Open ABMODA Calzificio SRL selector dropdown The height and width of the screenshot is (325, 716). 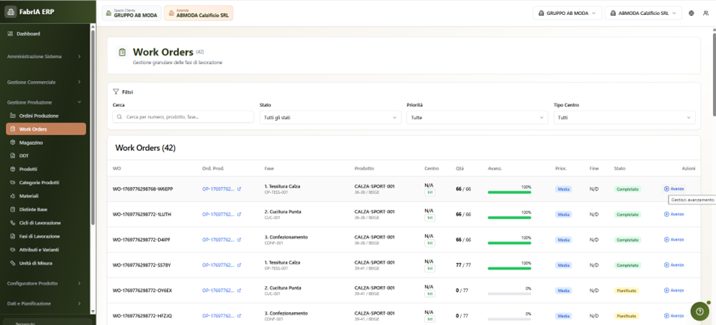coord(643,14)
